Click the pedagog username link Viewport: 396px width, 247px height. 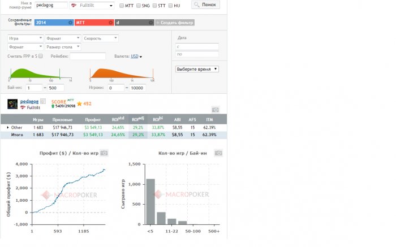(29, 101)
